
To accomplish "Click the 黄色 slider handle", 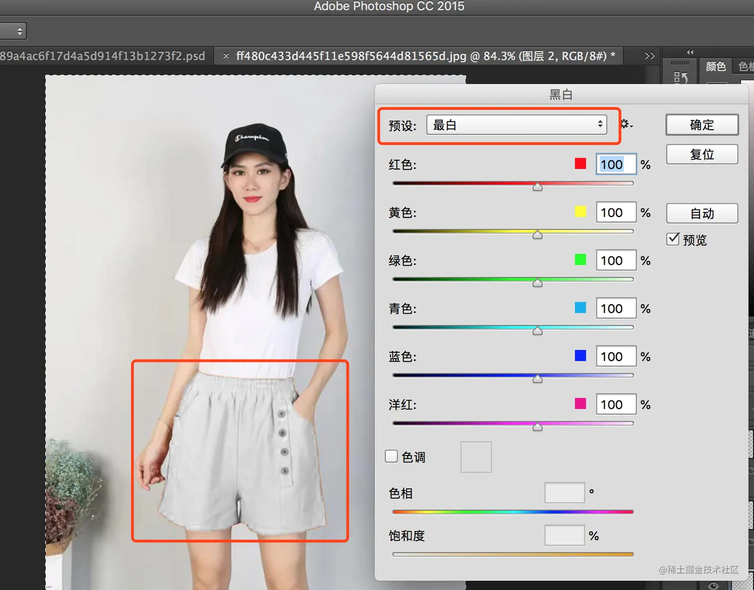I will 538,234.
